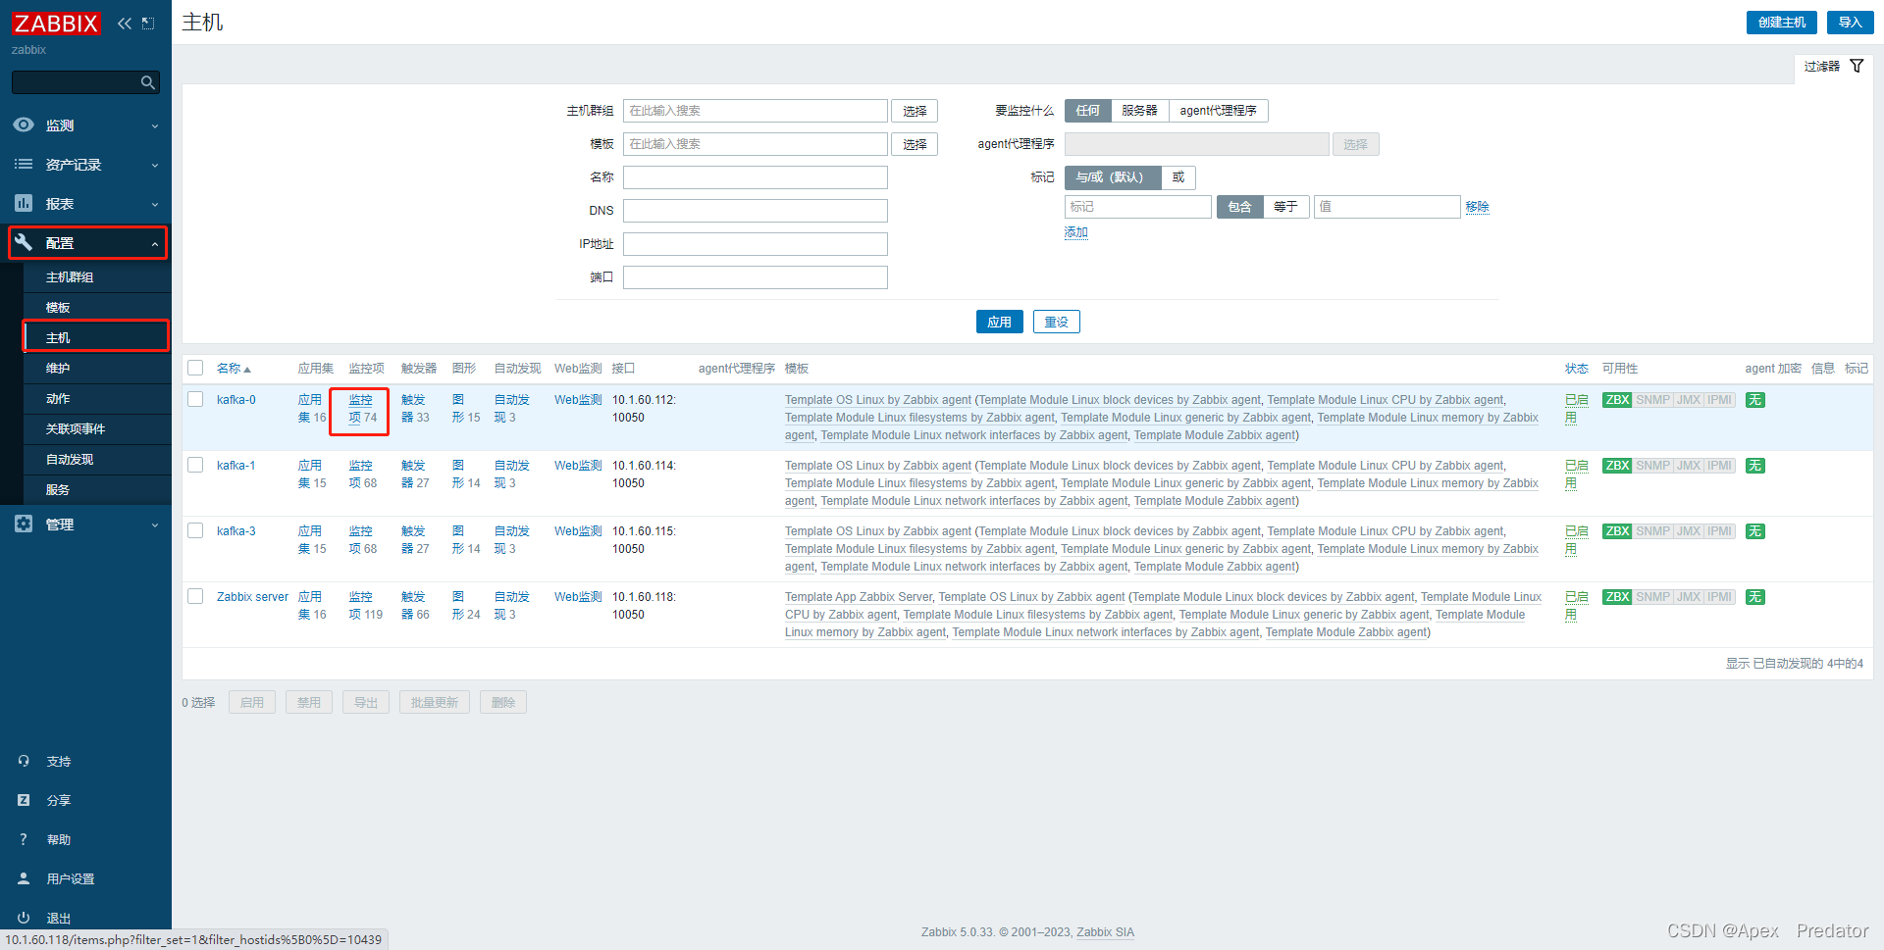Click SNMP badge in kafka-0 row
This screenshot has width=1884, height=950.
pyautogui.click(x=1652, y=400)
